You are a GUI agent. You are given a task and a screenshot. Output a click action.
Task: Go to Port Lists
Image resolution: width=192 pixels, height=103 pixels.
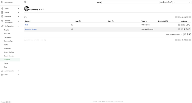7,34
